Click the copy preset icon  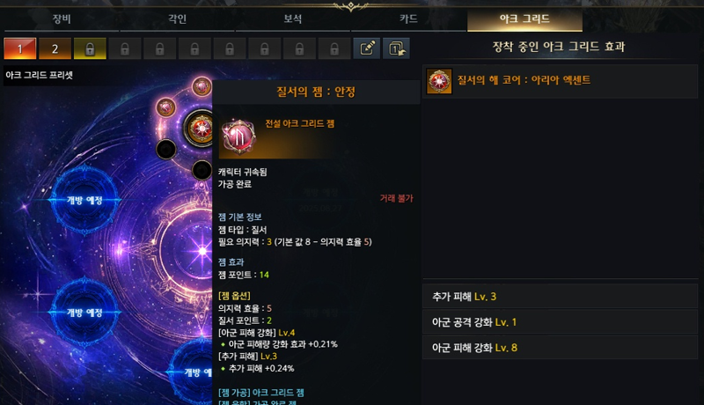[x=396, y=48]
